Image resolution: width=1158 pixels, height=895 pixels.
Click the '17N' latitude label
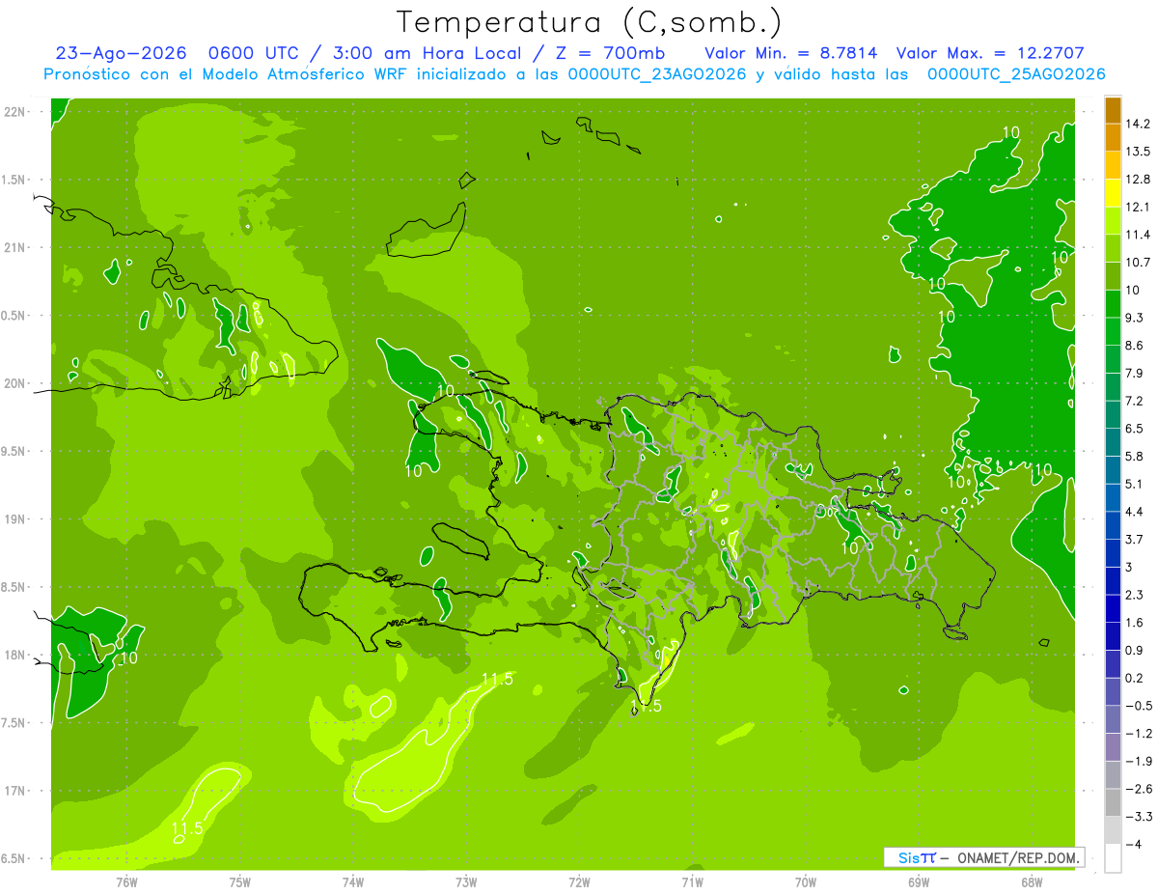[14, 791]
